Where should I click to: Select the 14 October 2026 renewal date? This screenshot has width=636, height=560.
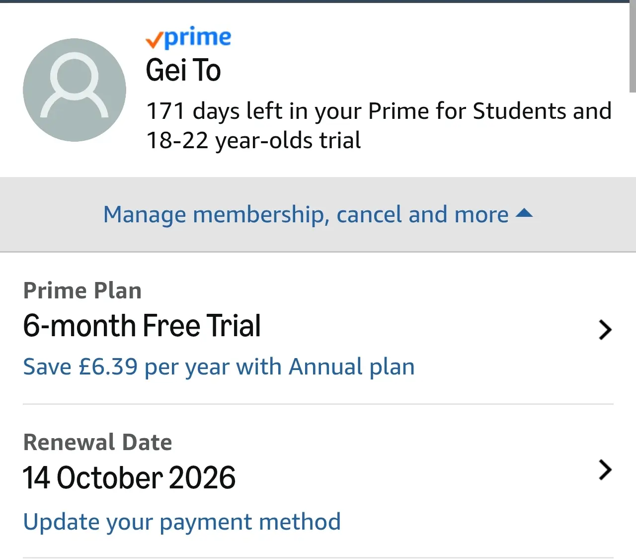pos(129,478)
